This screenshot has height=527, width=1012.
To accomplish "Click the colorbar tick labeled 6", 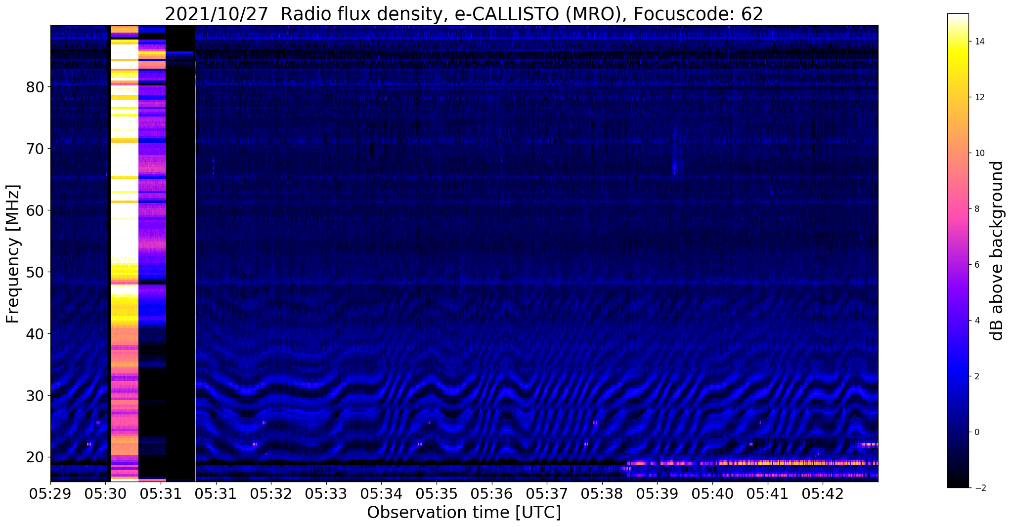I will [x=976, y=265].
